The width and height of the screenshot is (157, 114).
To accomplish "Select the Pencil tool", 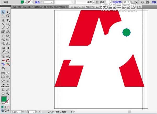I will click(x=8, y=28).
